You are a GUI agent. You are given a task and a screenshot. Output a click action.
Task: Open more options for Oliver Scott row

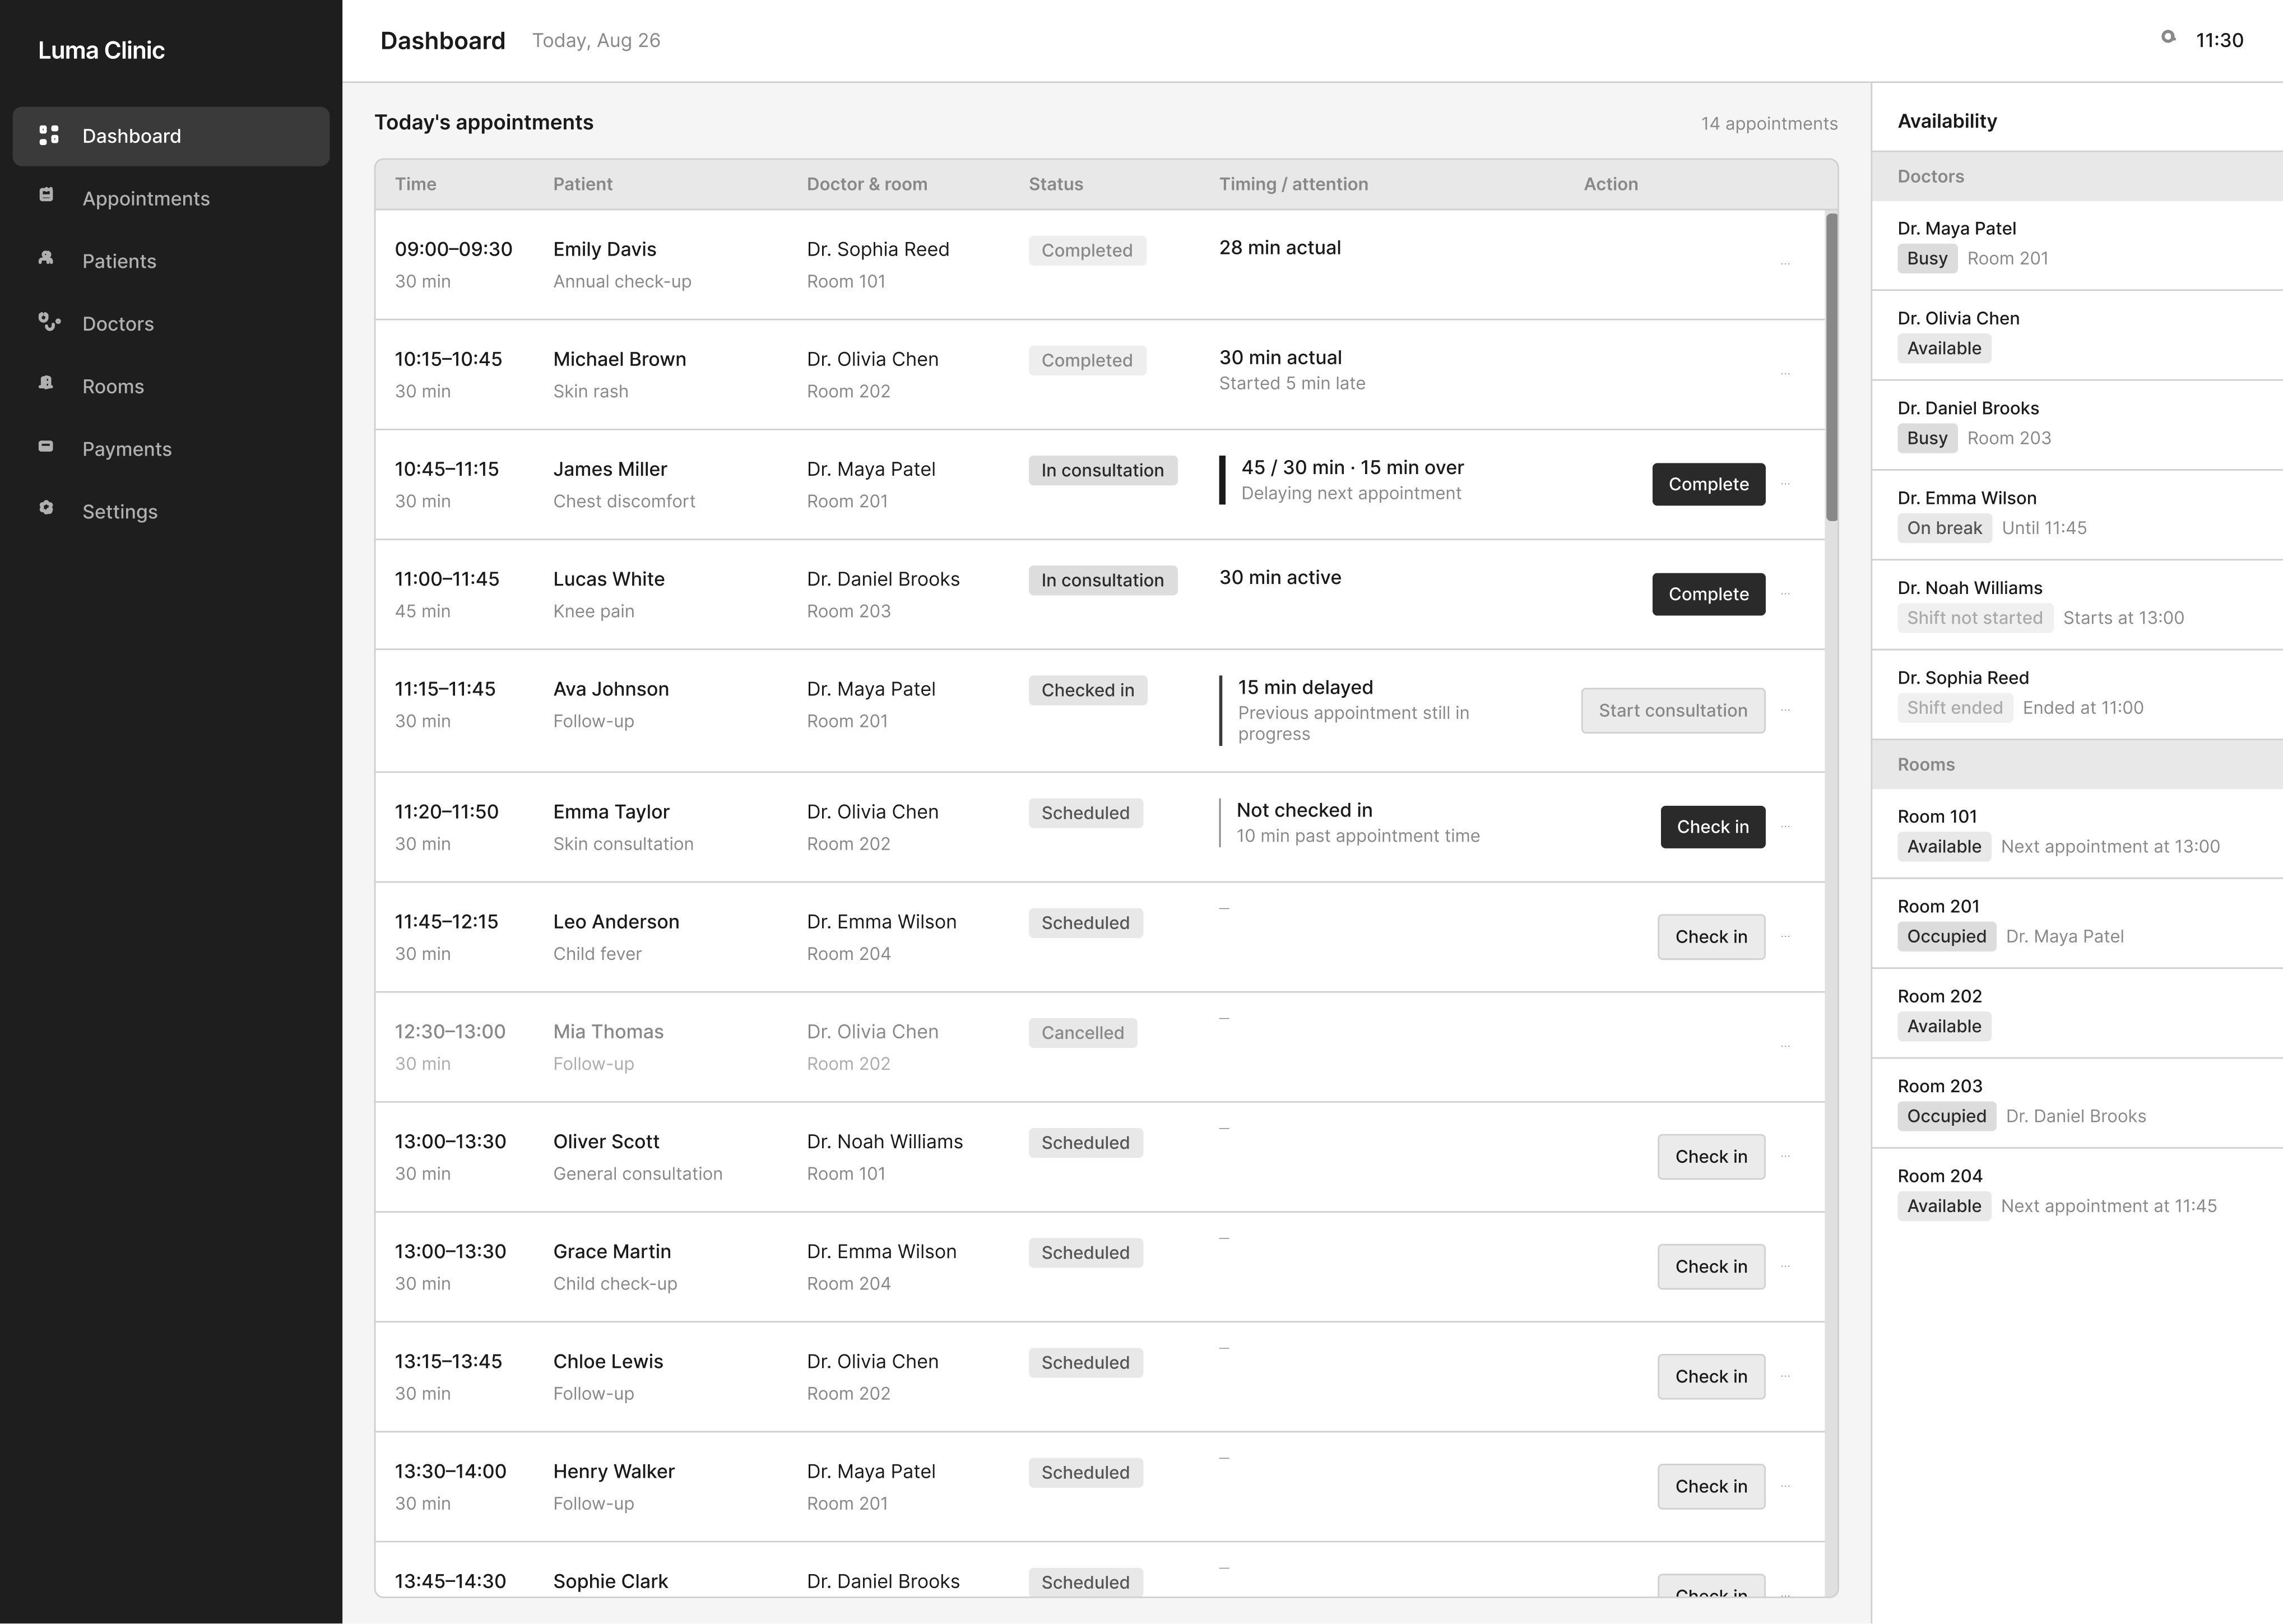pos(1785,1157)
